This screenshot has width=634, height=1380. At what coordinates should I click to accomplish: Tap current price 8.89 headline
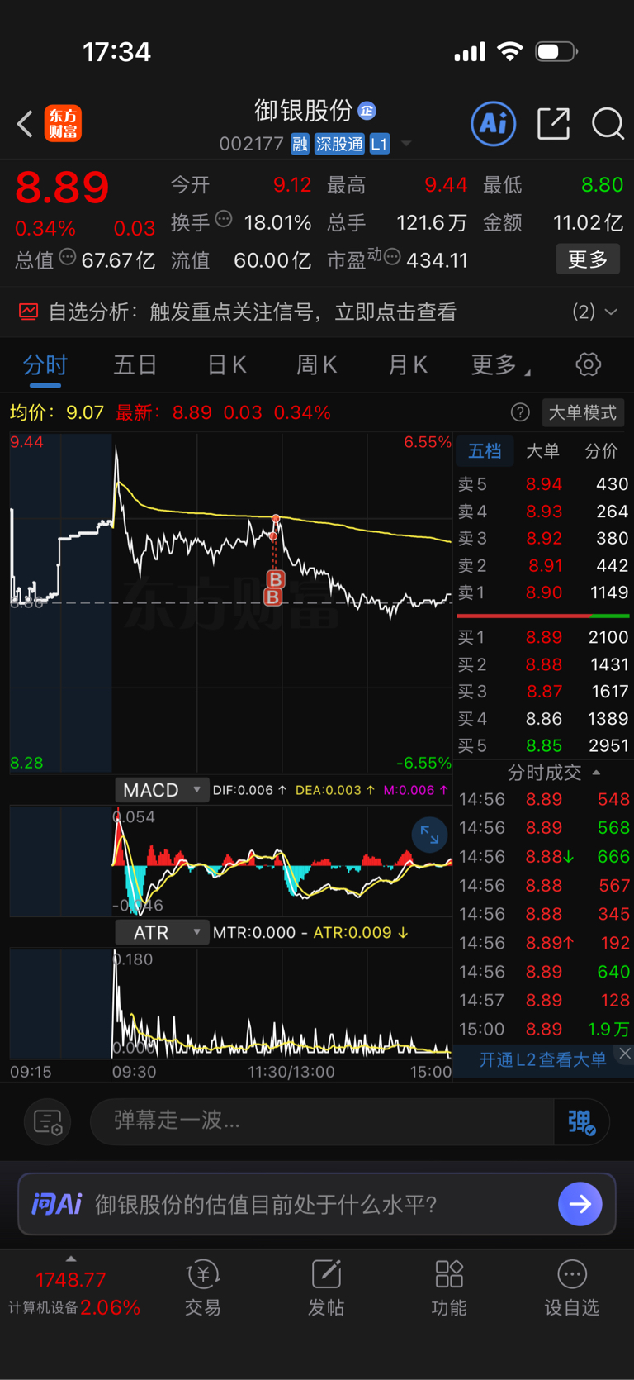coord(62,187)
